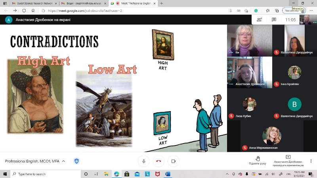Screen dimensions: 317x178
Task: Open Microsoft Edge from taskbar
Action: coord(116,174)
